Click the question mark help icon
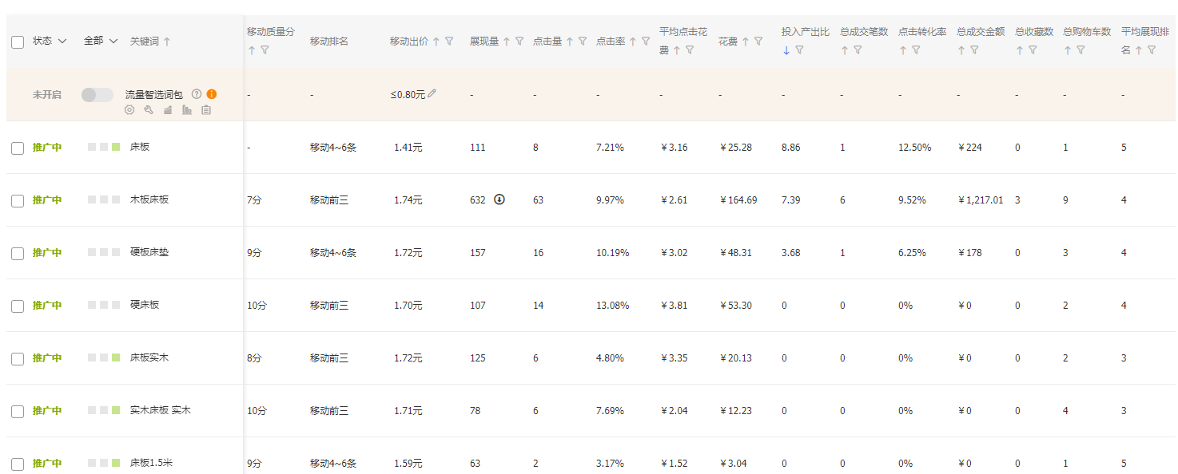This screenshot has height=474, width=1178. point(197,94)
